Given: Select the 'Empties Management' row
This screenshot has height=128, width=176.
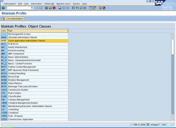Looking at the screenshot, I should pos(34,80).
